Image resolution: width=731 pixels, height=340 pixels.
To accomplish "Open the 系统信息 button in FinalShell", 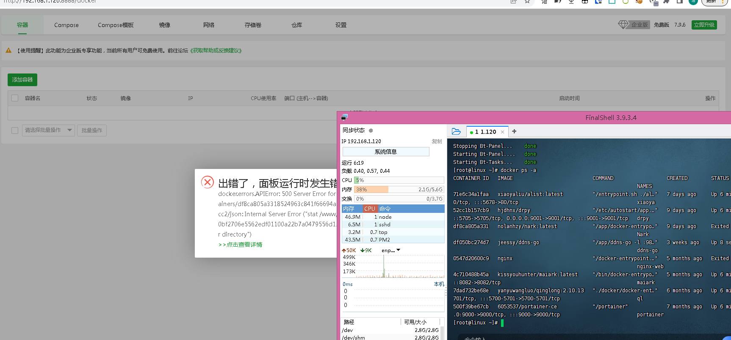I will [x=385, y=152].
